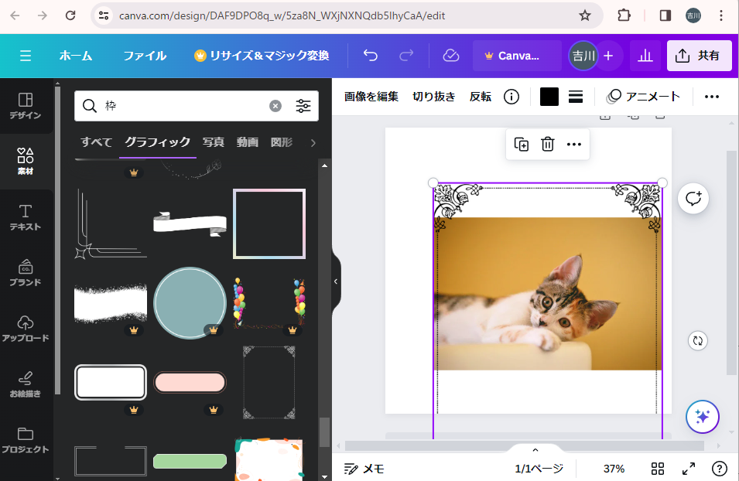The width and height of the screenshot is (739, 481).
Task: Duplicate the selected element
Action: pyautogui.click(x=522, y=144)
